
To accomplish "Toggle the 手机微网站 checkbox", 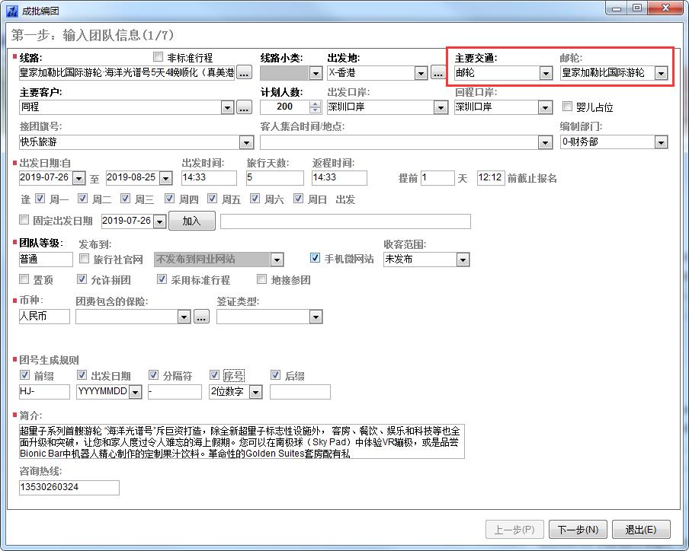I will pyautogui.click(x=316, y=259).
